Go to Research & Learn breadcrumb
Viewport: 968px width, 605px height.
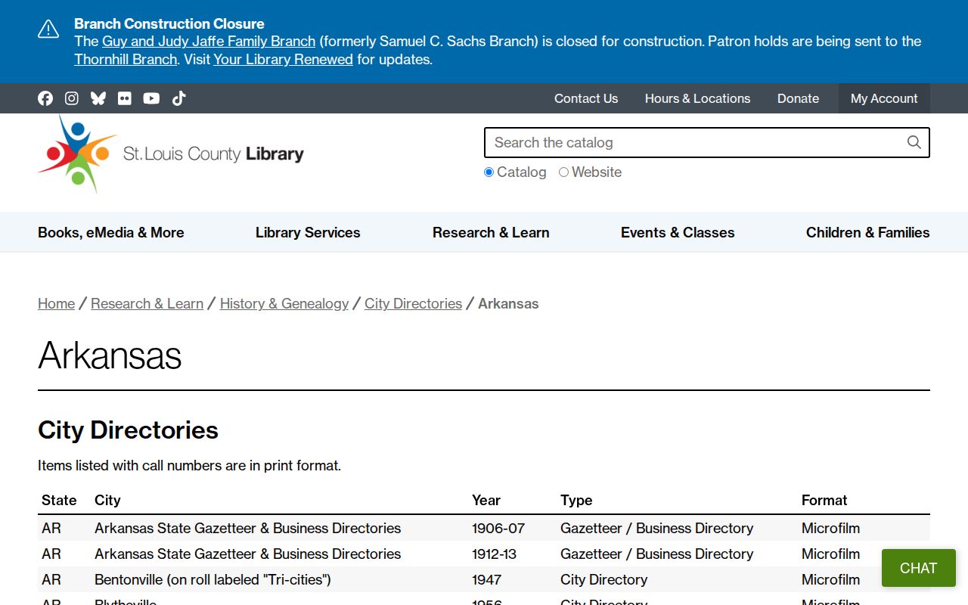click(x=147, y=303)
